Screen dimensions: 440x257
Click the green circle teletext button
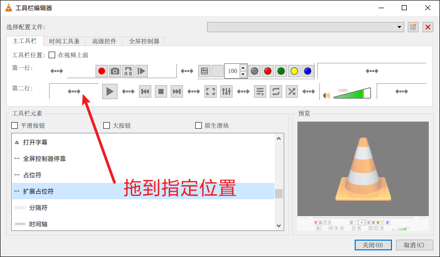pyautogui.click(x=281, y=71)
